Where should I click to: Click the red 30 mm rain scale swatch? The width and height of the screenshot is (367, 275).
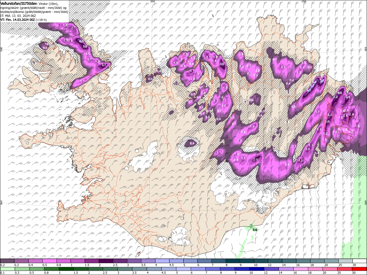pyautogui.click(x=359, y=269)
